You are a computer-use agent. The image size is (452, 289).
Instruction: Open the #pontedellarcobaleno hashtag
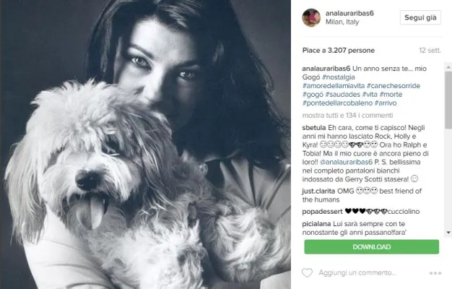tap(337, 103)
